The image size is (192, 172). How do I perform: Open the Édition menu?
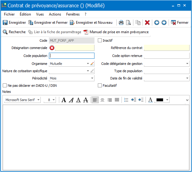point(25,14)
